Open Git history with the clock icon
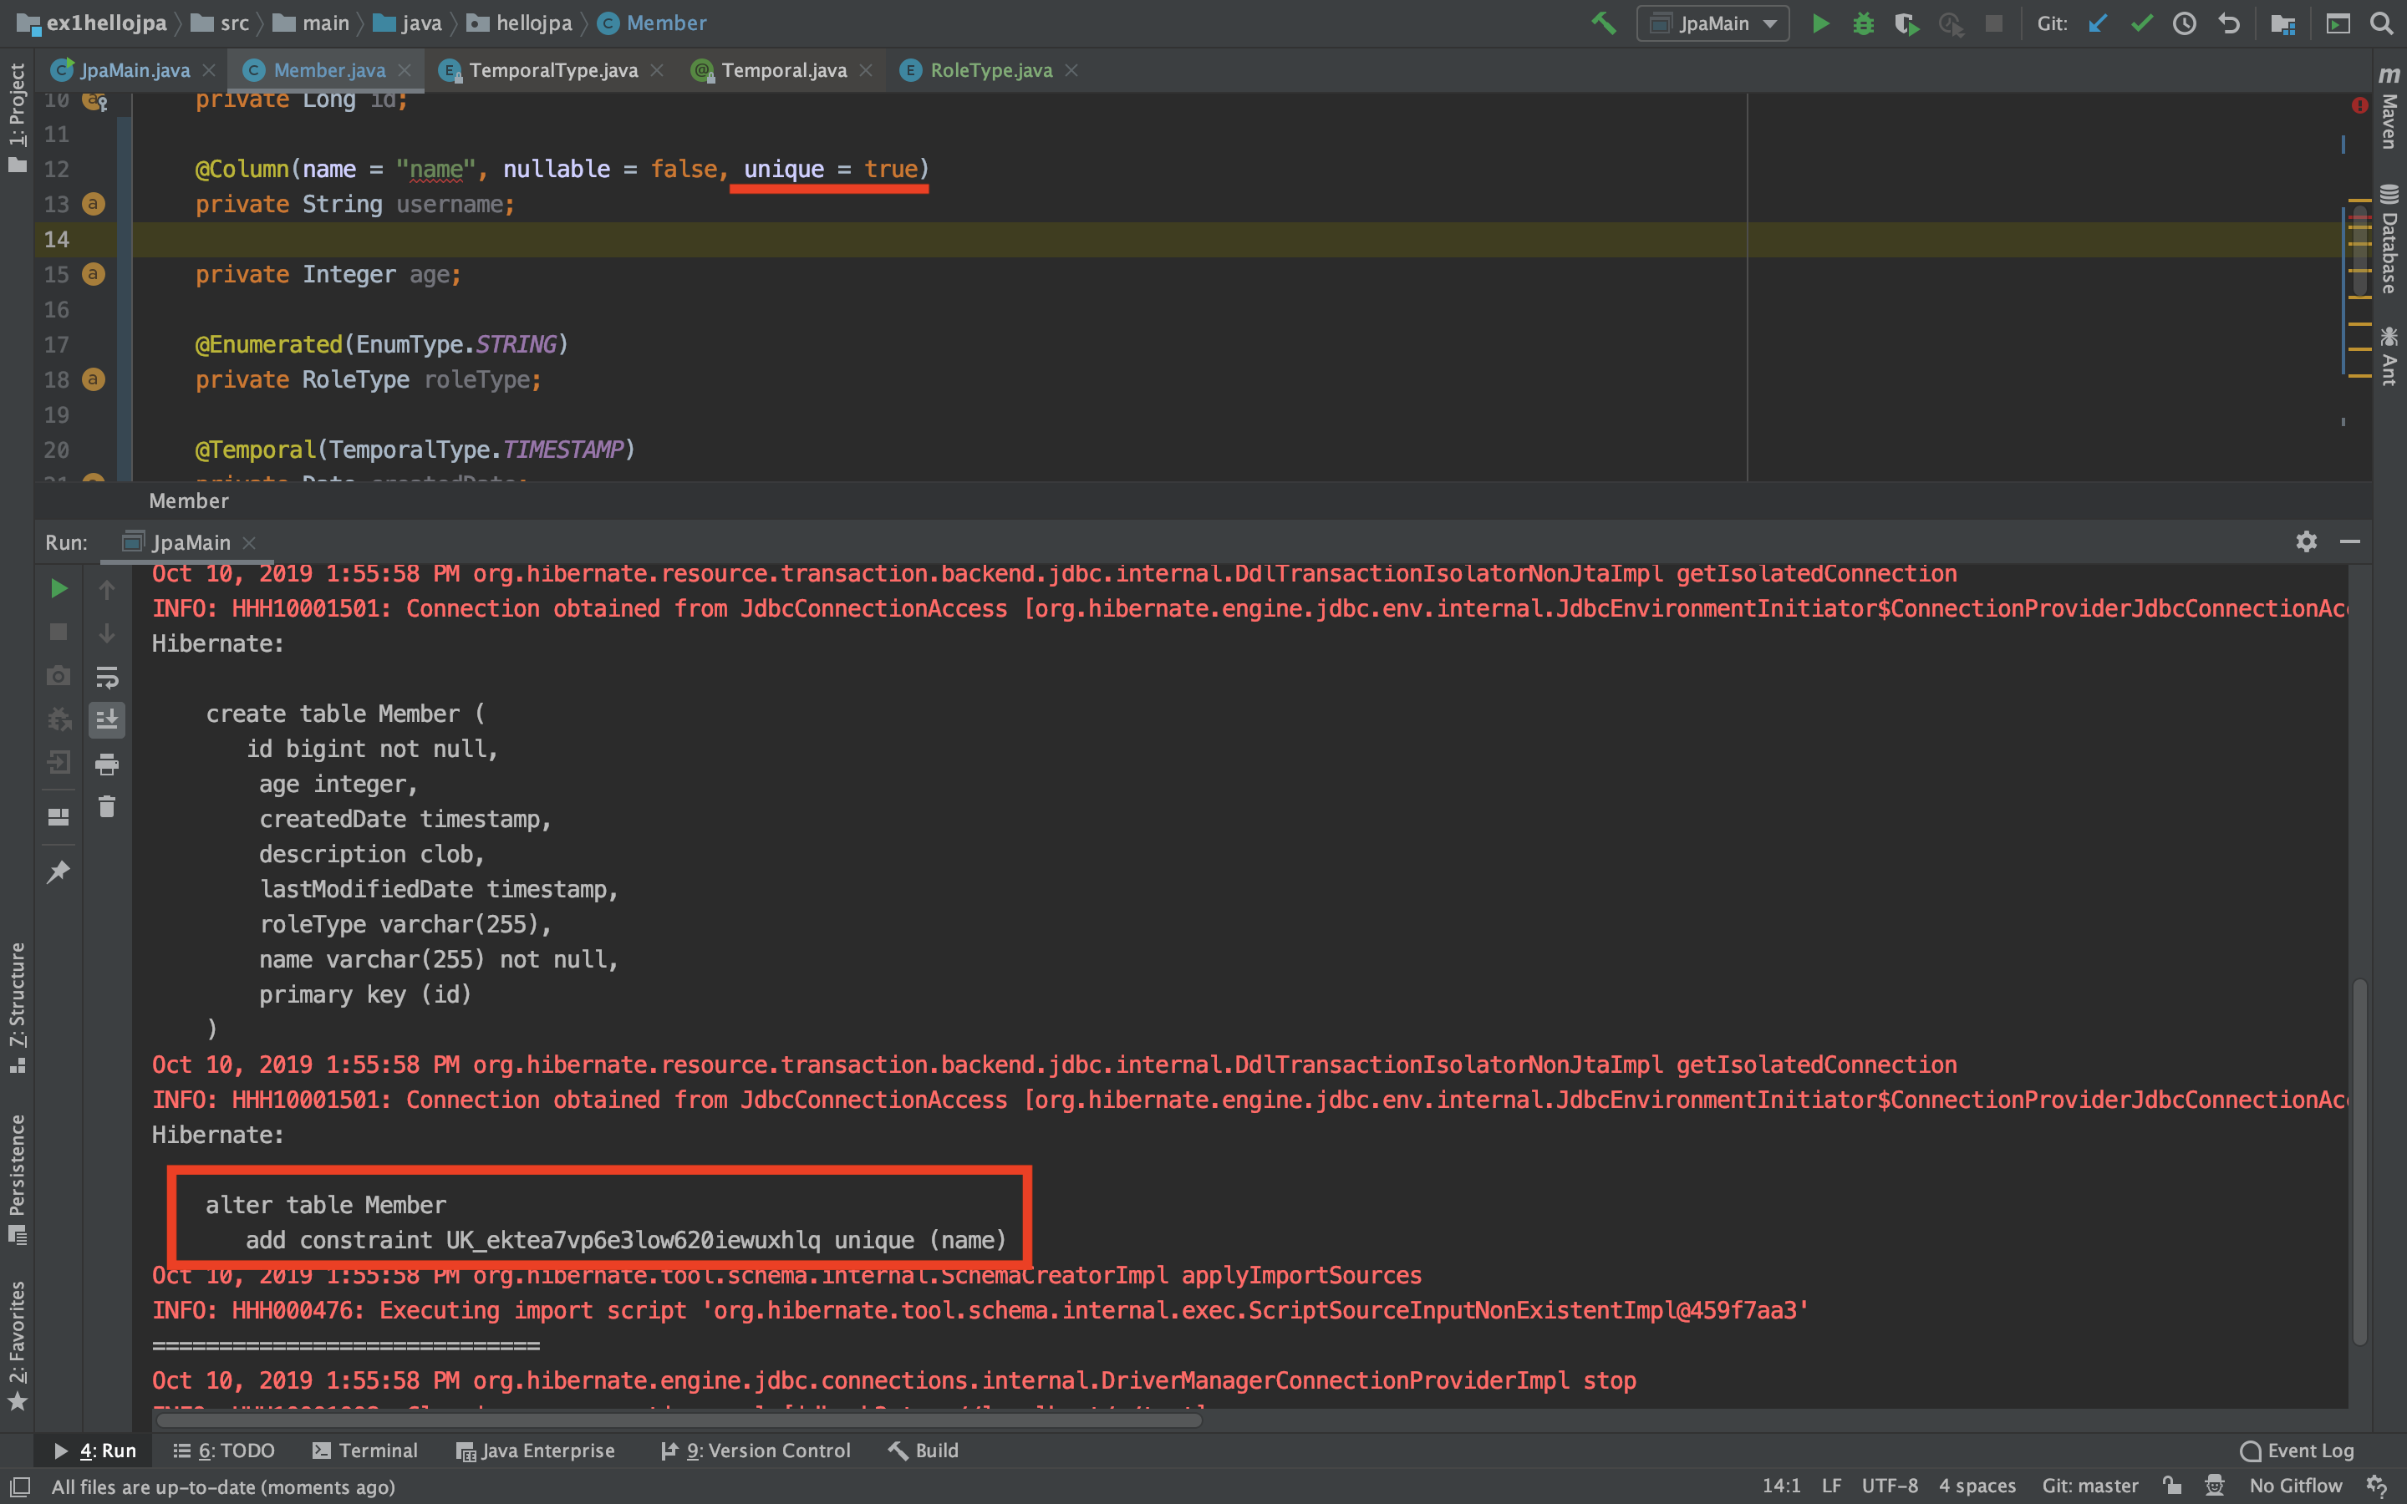Image resolution: width=2407 pixels, height=1504 pixels. coord(2184,23)
